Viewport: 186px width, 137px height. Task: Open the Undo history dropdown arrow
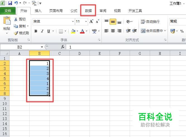coord(20,3)
